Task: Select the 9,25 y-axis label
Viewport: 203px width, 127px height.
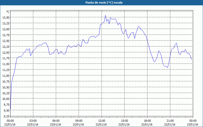Action: (x=6, y=117)
